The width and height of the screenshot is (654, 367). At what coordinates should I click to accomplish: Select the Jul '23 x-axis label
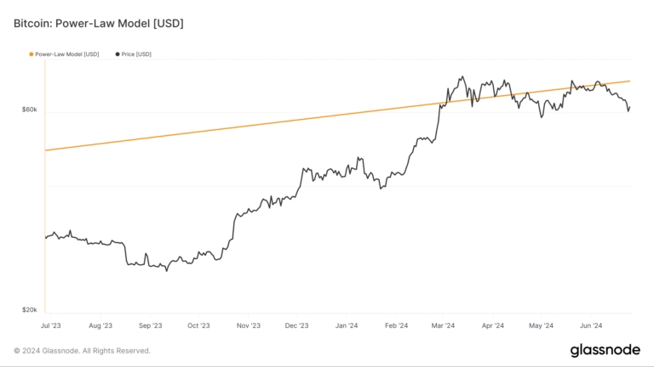pos(51,325)
